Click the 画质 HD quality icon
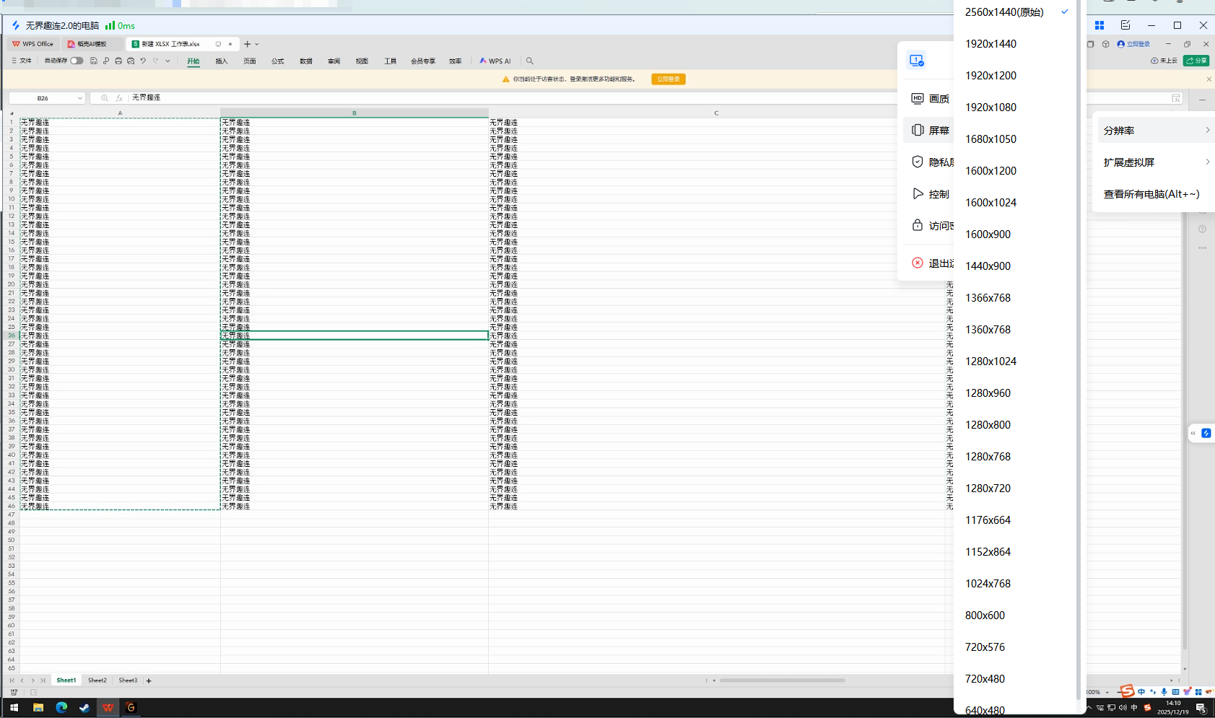Image resolution: width=1215 pixels, height=718 pixels. click(x=917, y=99)
